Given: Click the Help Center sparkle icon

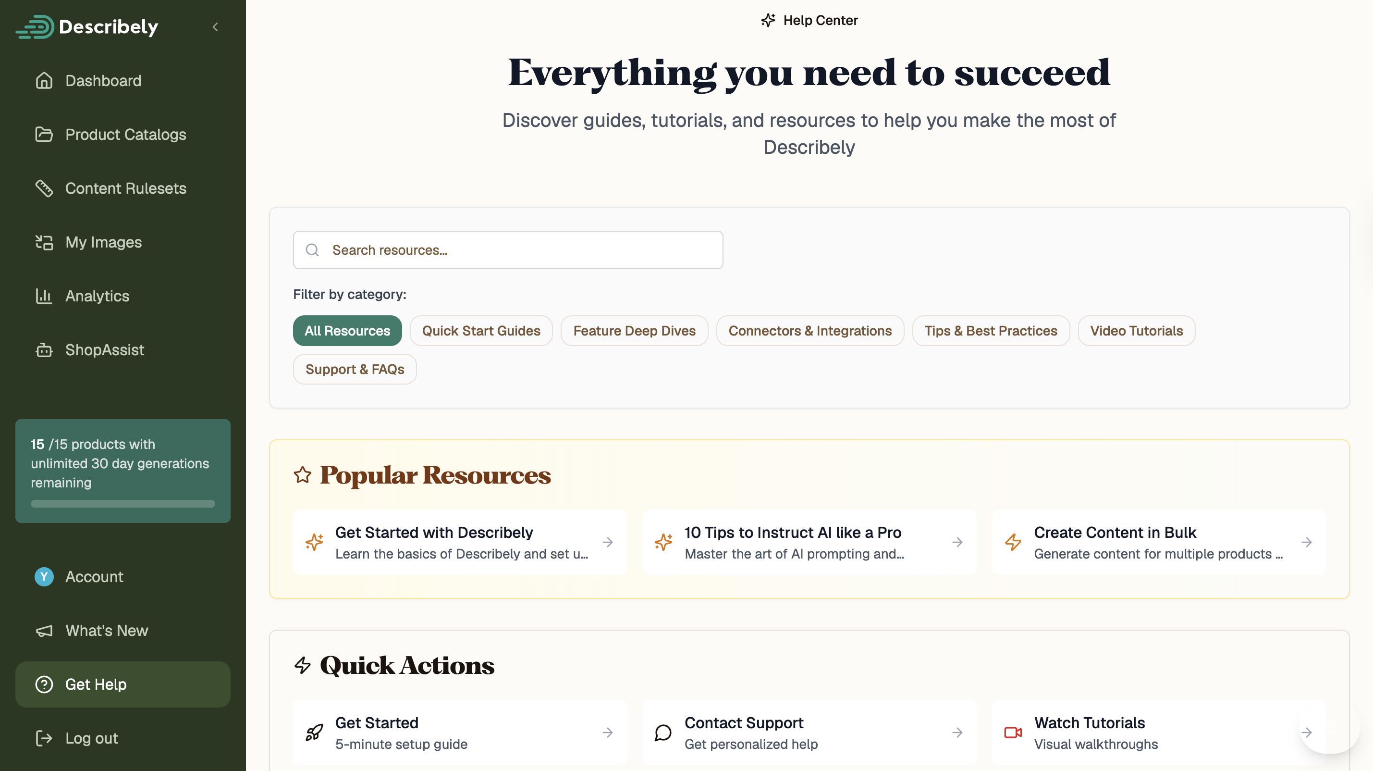Looking at the screenshot, I should (768, 20).
